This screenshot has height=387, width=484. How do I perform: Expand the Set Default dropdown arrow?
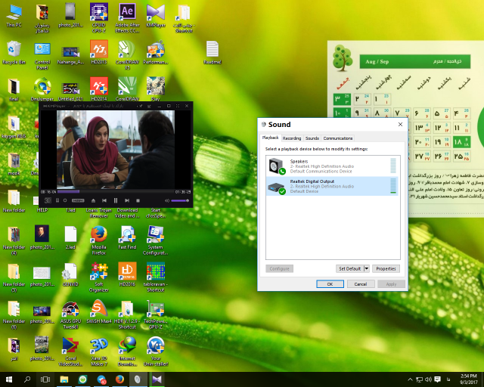(x=367, y=268)
